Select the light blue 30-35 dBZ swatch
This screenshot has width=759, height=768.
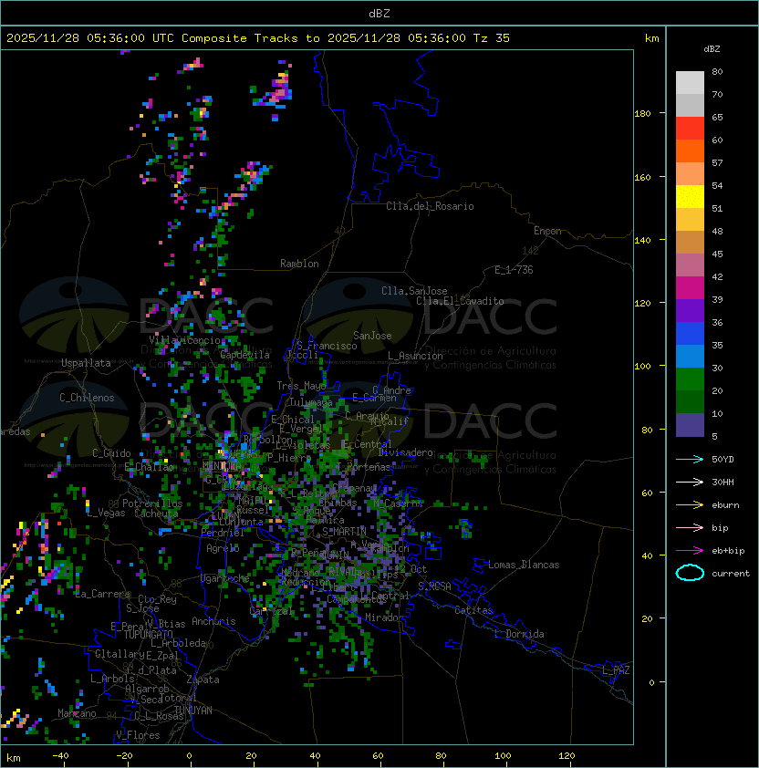tap(690, 356)
